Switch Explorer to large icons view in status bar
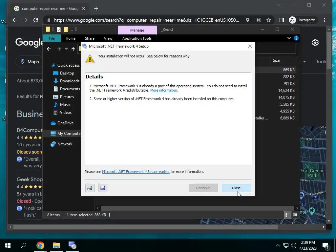Viewport: 336px width, 252px height. [295, 215]
